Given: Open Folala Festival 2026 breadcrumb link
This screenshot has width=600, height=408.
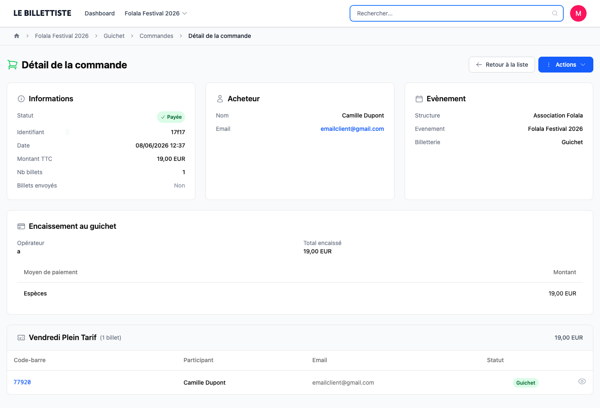Looking at the screenshot, I should click(62, 36).
